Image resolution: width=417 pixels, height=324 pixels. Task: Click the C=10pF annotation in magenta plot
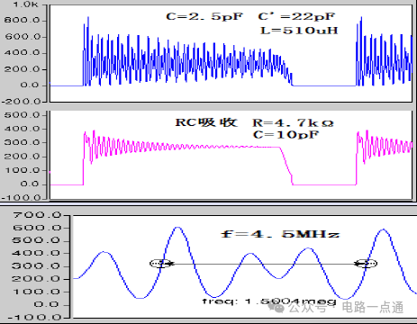click(x=286, y=135)
